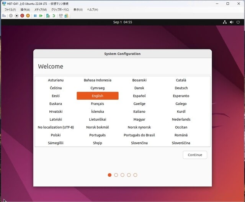This screenshot has width=245, height=202.
Task: Select Occitan language
Action: coord(181,127)
